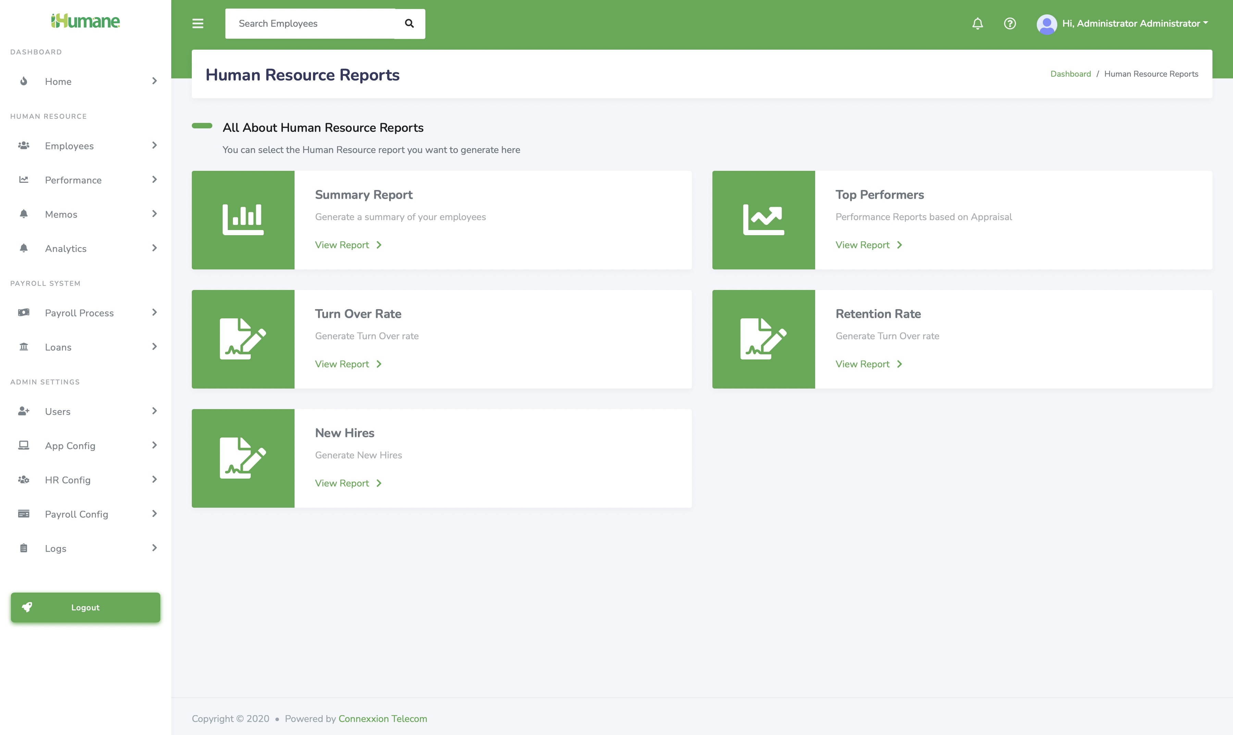Focus the Search Employees field

point(311,23)
